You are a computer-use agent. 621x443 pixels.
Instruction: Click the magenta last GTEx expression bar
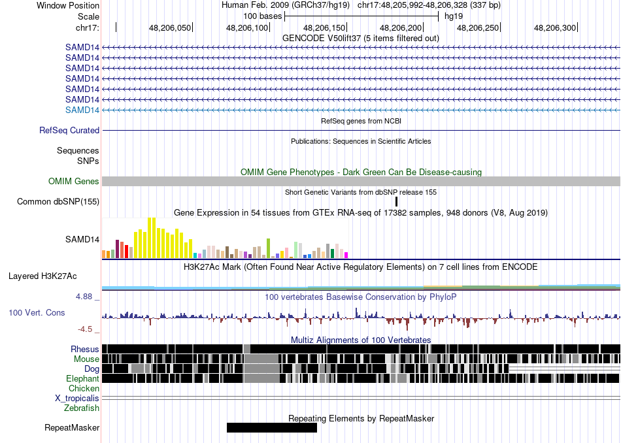(x=346, y=255)
